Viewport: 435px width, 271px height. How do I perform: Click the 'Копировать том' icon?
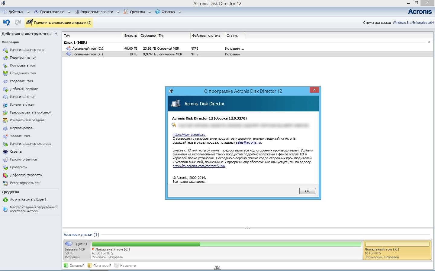click(x=5, y=66)
